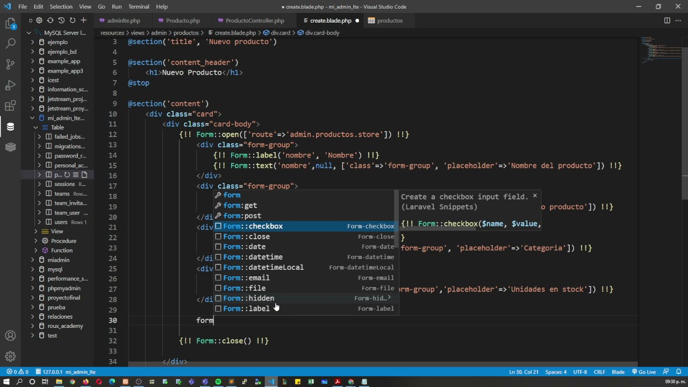Open the editor More Actions ellipsis
The width and height of the screenshot is (688, 387).
(678, 20)
